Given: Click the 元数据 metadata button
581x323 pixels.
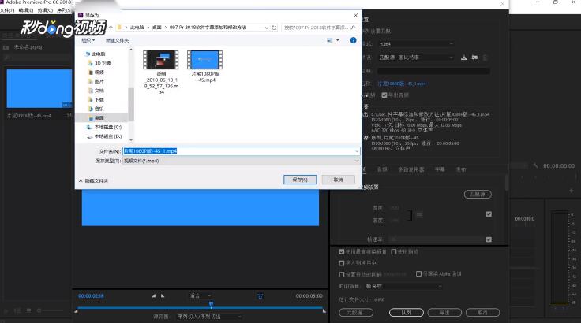Looking at the screenshot, I should pyautogui.click(x=356, y=313).
